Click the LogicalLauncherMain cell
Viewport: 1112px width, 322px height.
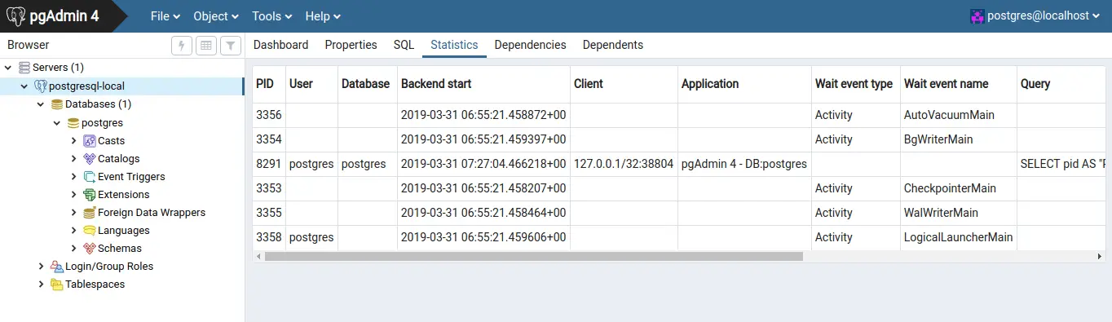(958, 237)
